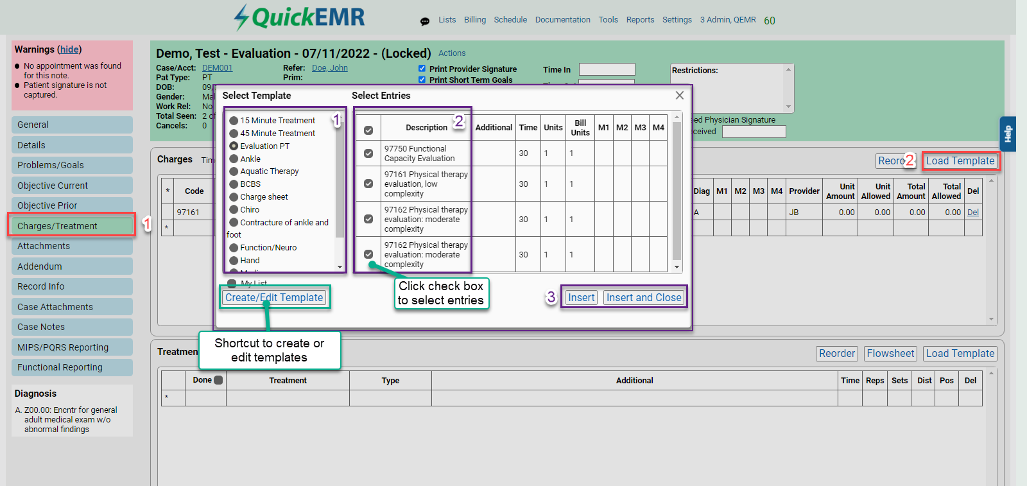Viewport: 1027px width, 486px height.
Task: Open Record Info section
Action: 72,286
